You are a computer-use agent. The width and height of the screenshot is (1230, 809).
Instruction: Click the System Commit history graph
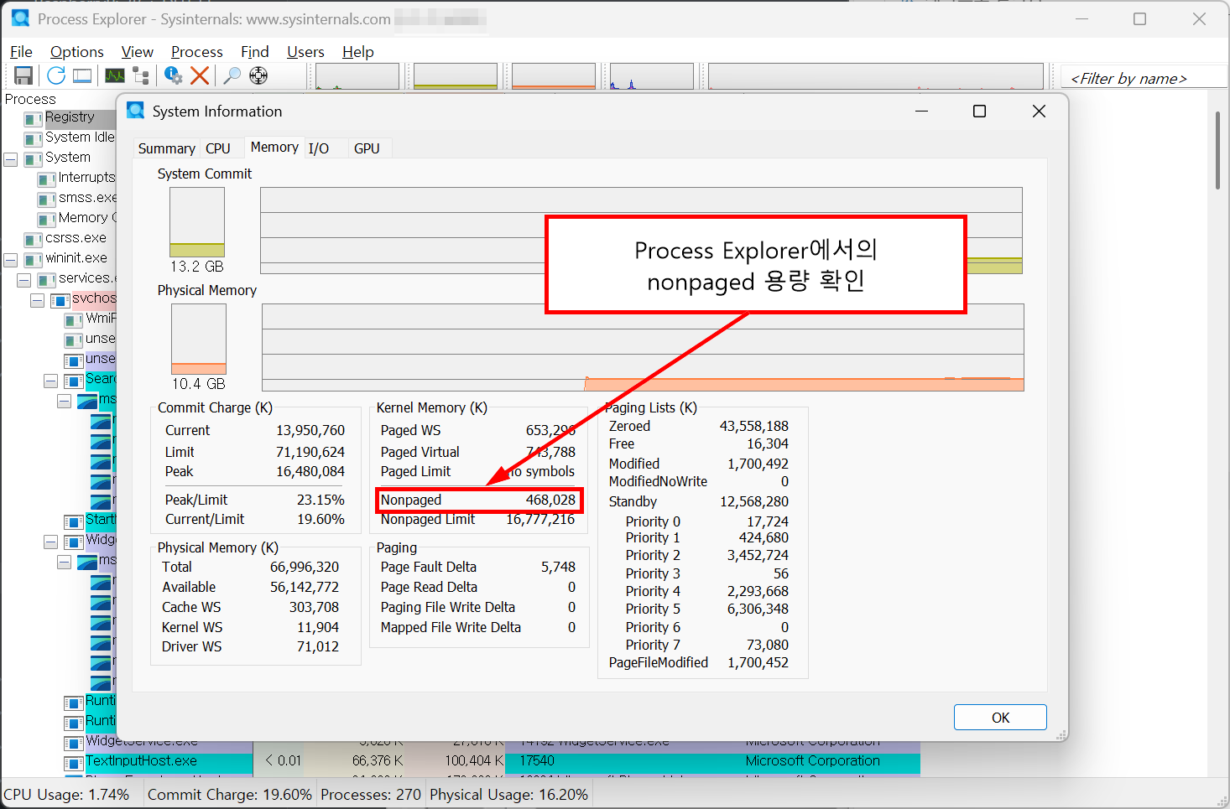[x=641, y=231]
